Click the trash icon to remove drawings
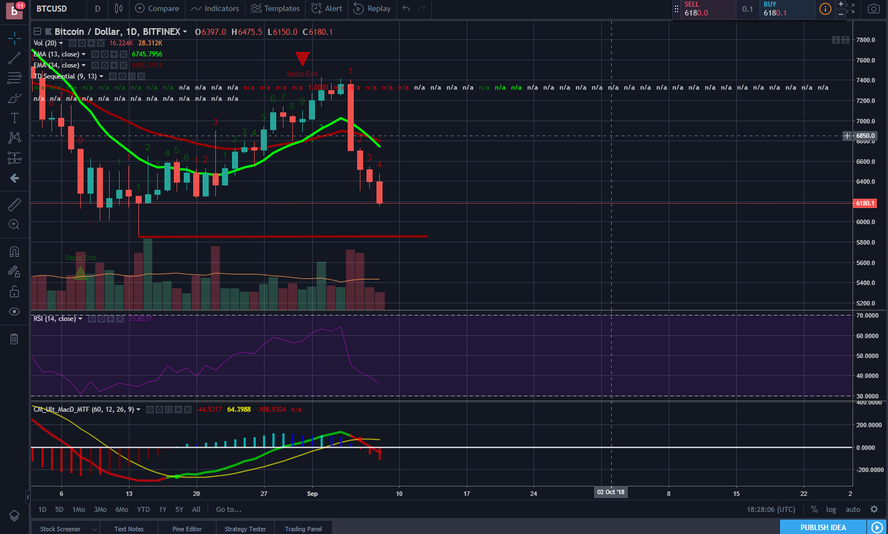This screenshot has width=888, height=534. coord(14,339)
